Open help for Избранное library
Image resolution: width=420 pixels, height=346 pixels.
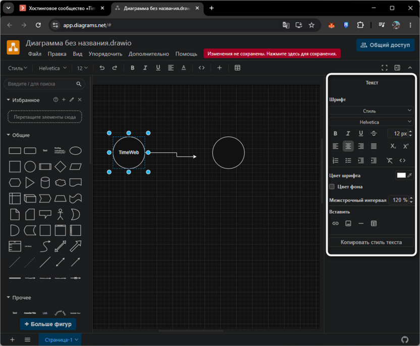56,99
